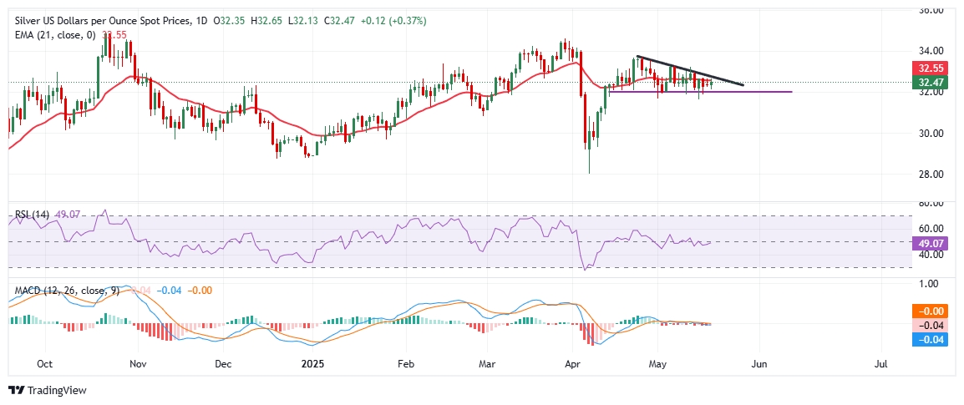Viewport: 964px width, 405px height.
Task: Click the Nov label on time axis
Action: click(139, 365)
